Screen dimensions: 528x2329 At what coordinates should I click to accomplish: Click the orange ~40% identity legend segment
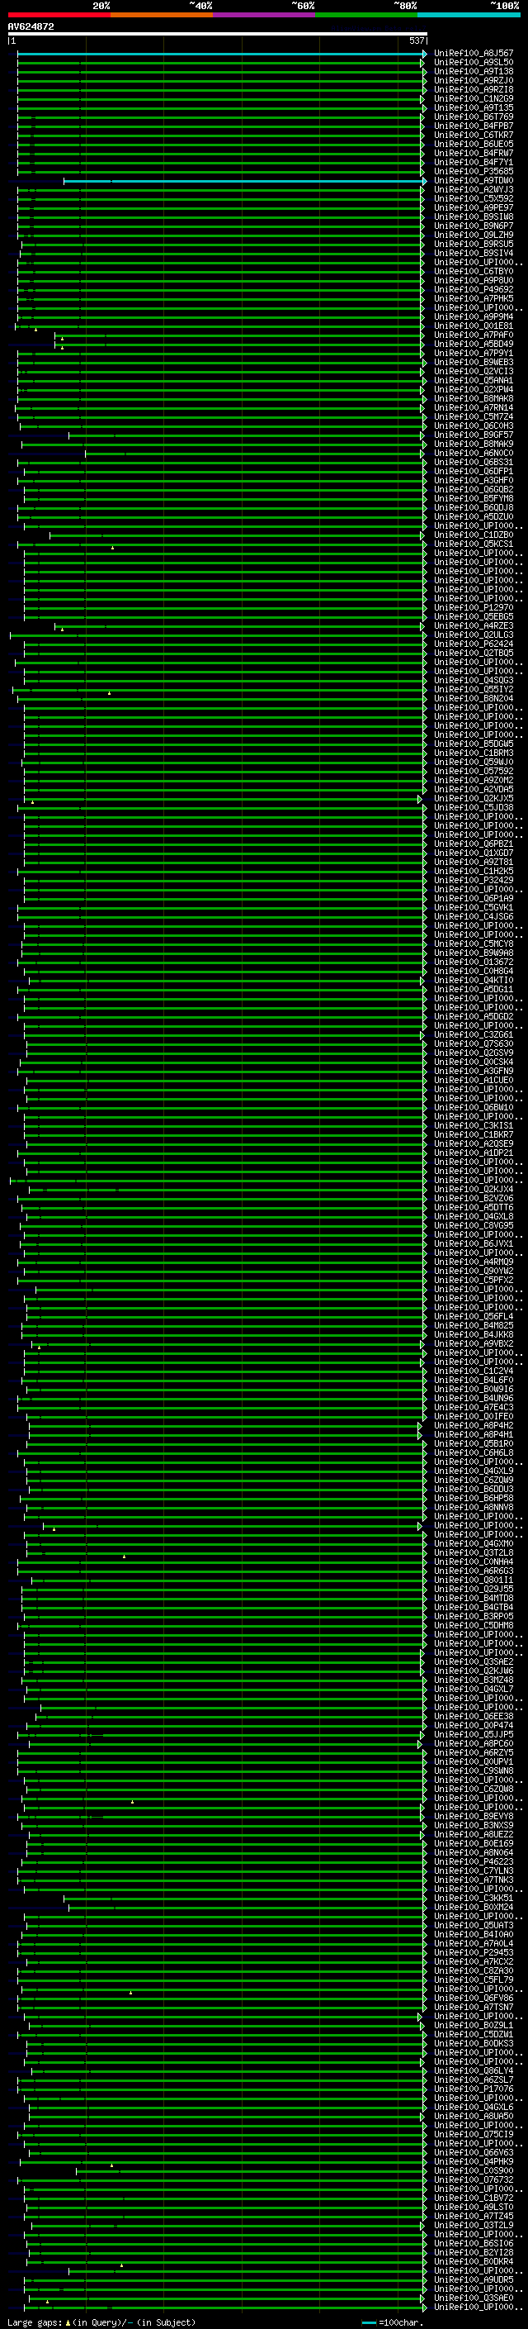(x=162, y=15)
